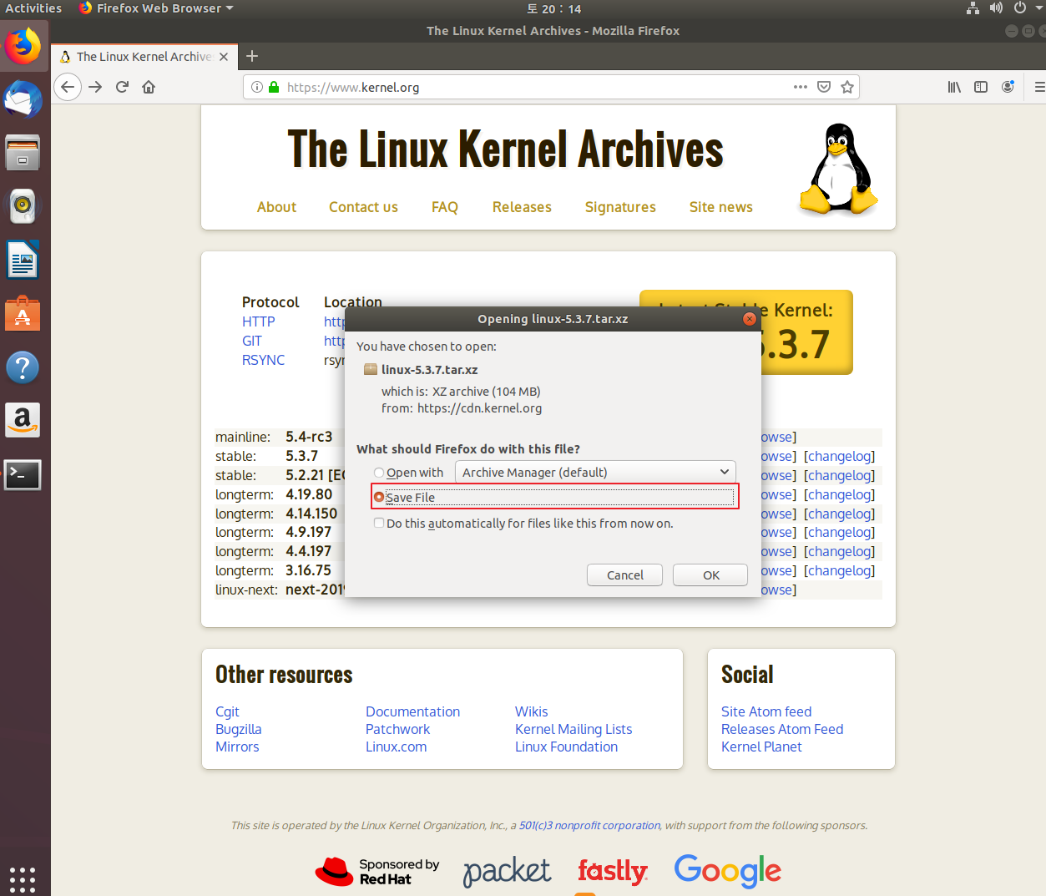Viewport: 1046px width, 896px height.
Task: Open the Library toolbar icon
Action: coord(954,87)
